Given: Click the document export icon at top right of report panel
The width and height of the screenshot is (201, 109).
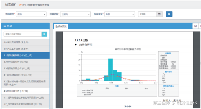Looking at the screenshot, I should (x=195, y=26).
